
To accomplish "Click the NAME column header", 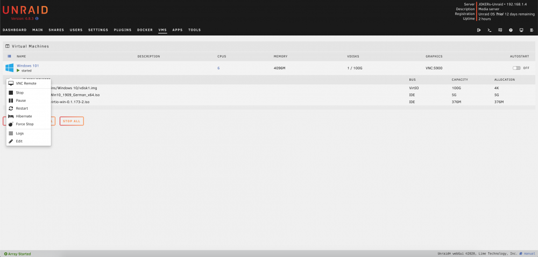I will (x=22, y=56).
